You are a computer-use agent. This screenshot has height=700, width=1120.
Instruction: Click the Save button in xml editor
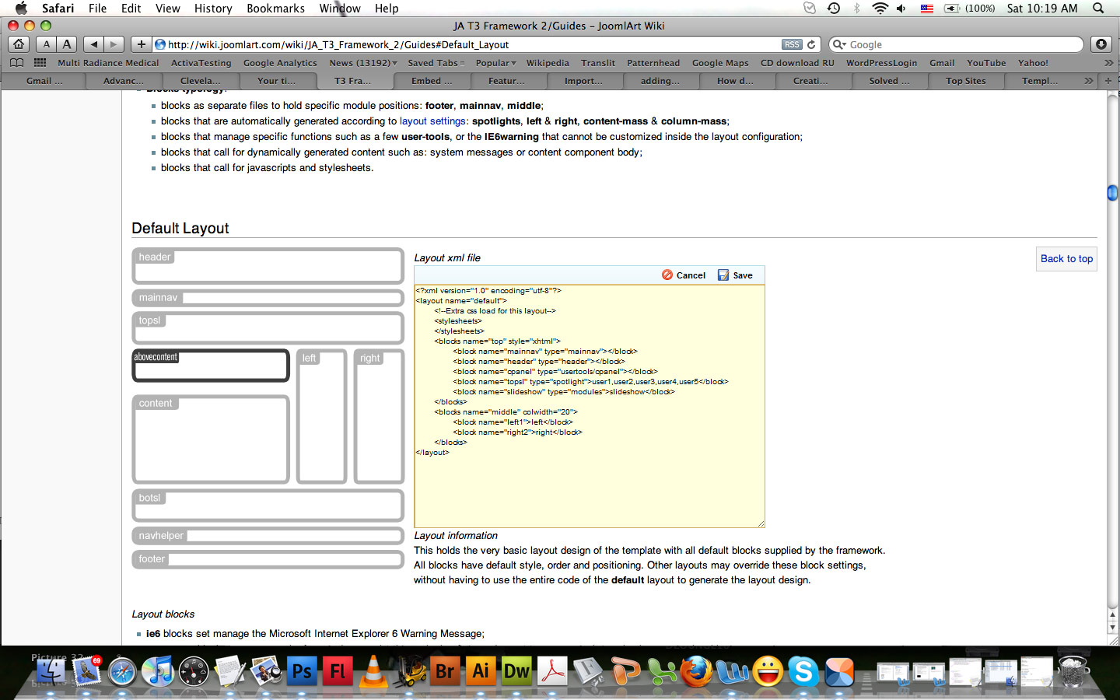735,275
